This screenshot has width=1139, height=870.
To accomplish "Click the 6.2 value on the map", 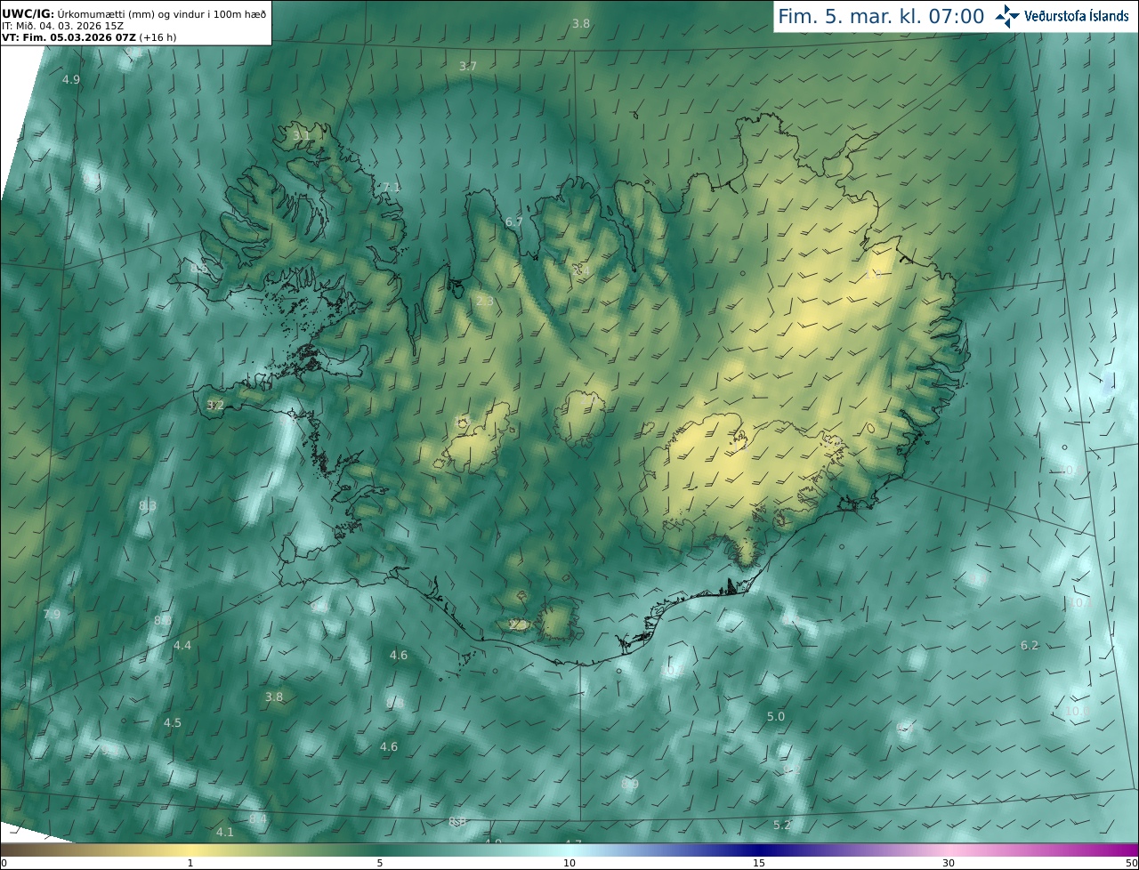I will pyautogui.click(x=1030, y=645).
